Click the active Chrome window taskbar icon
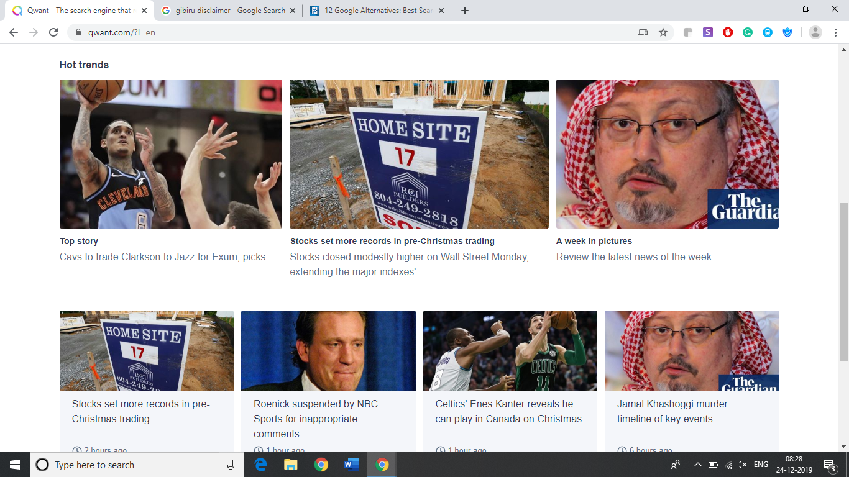The image size is (849, 477). (382, 465)
